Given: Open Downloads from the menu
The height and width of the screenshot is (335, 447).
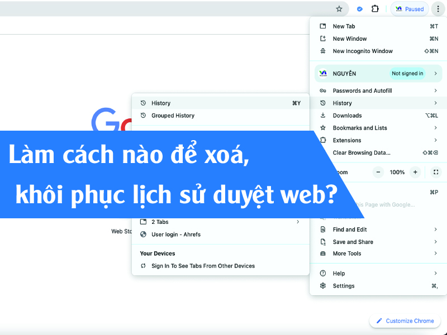Looking at the screenshot, I should (378, 116).
